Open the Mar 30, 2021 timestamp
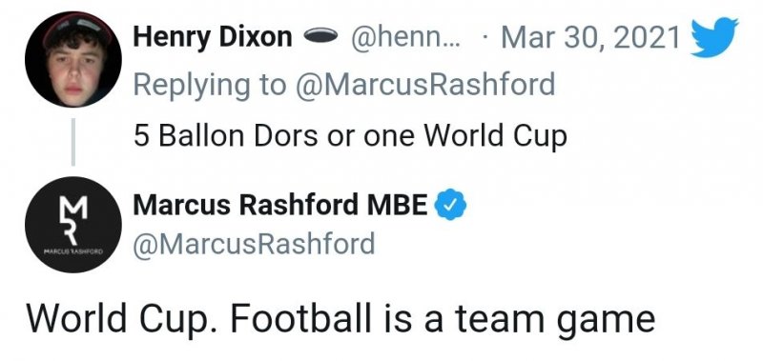Viewport: 763px width, 361px height. click(x=590, y=37)
